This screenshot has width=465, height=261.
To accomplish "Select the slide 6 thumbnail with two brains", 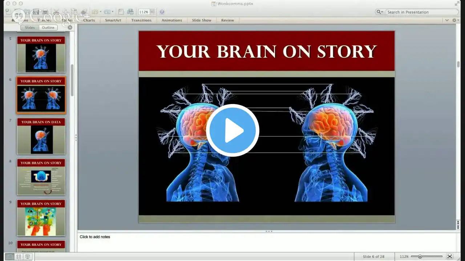I will 41,95.
